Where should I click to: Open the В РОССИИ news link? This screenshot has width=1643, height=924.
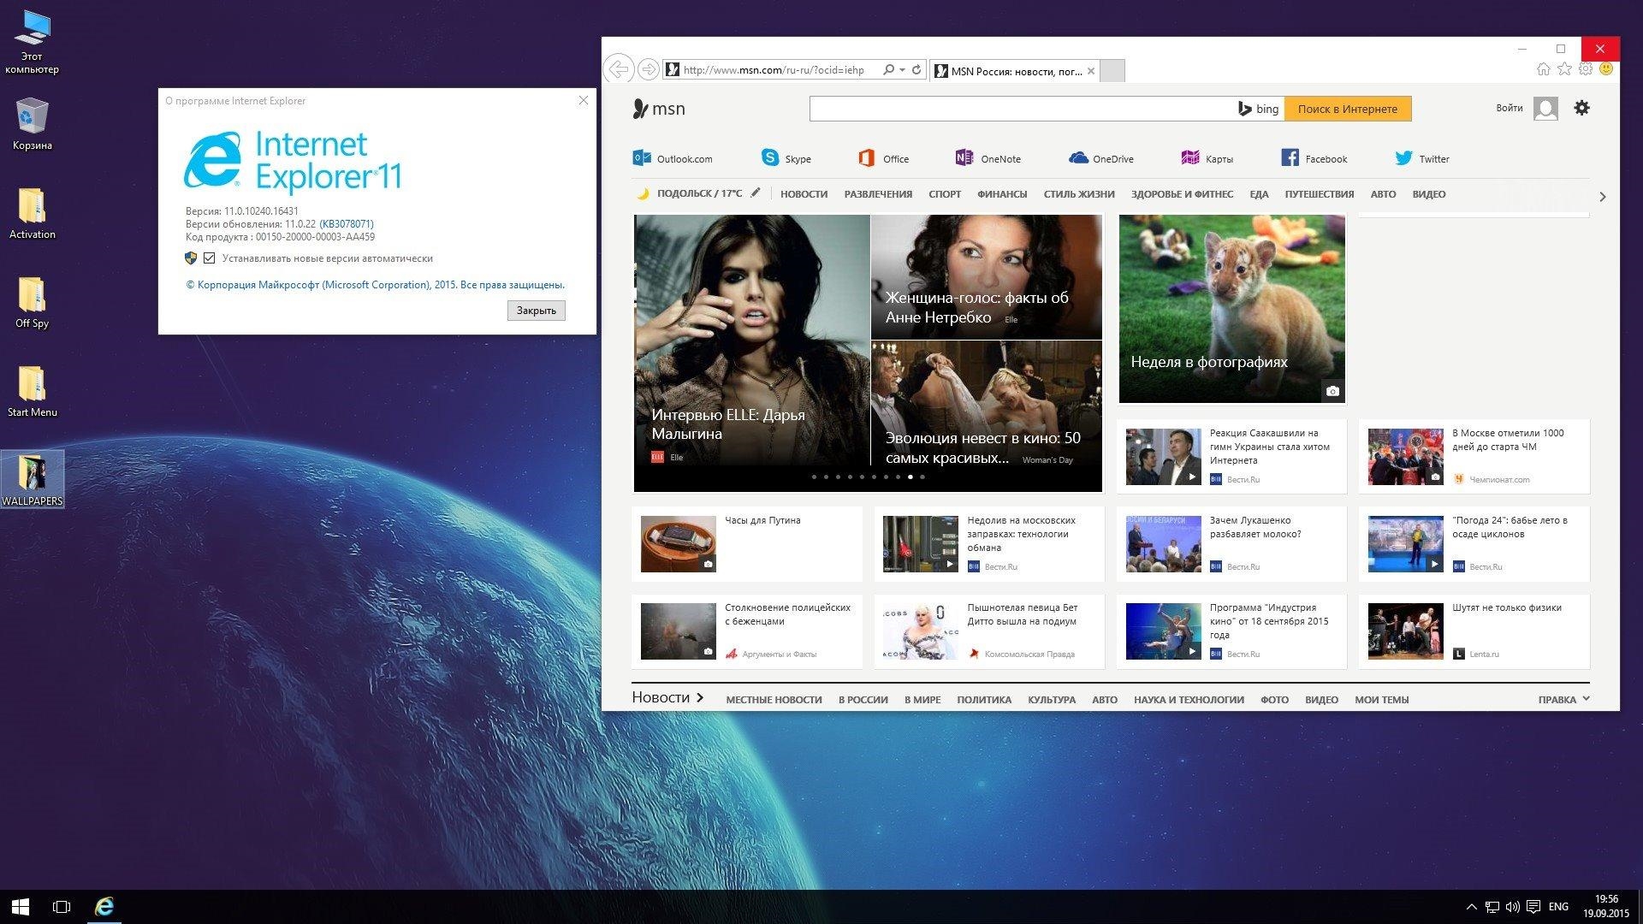point(863,699)
